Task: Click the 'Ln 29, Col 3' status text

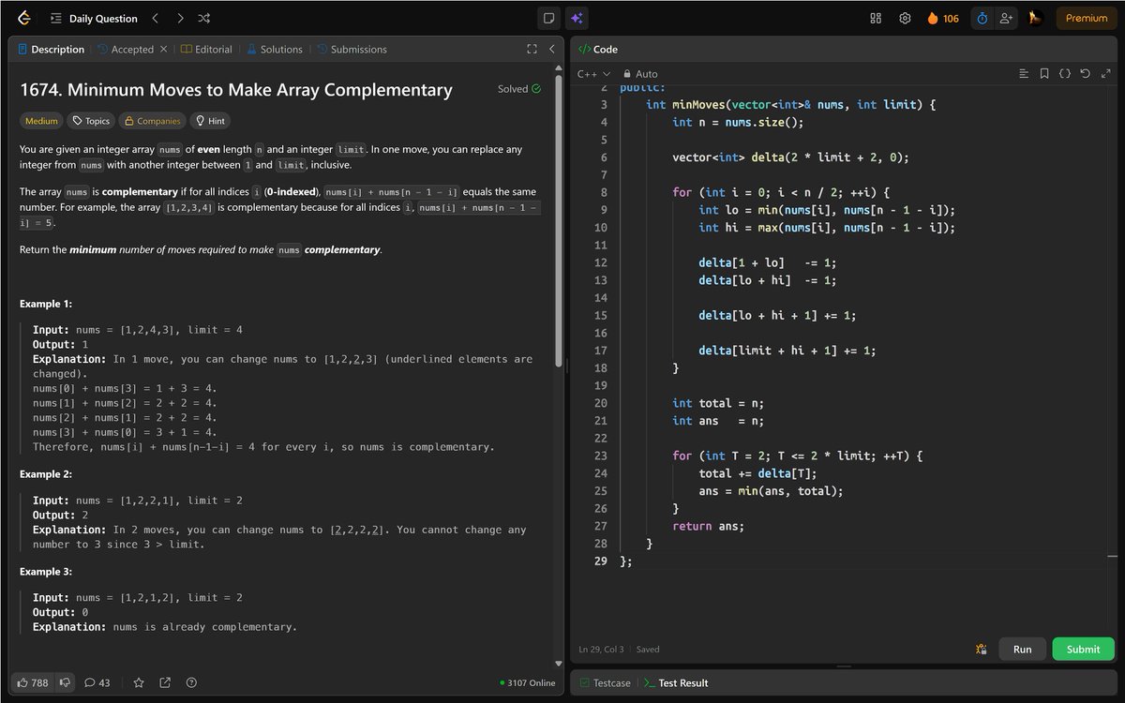Action: (601, 649)
